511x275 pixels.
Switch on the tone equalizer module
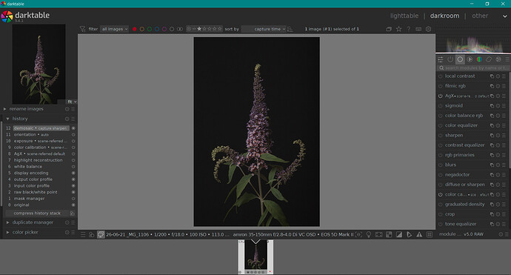(441, 224)
